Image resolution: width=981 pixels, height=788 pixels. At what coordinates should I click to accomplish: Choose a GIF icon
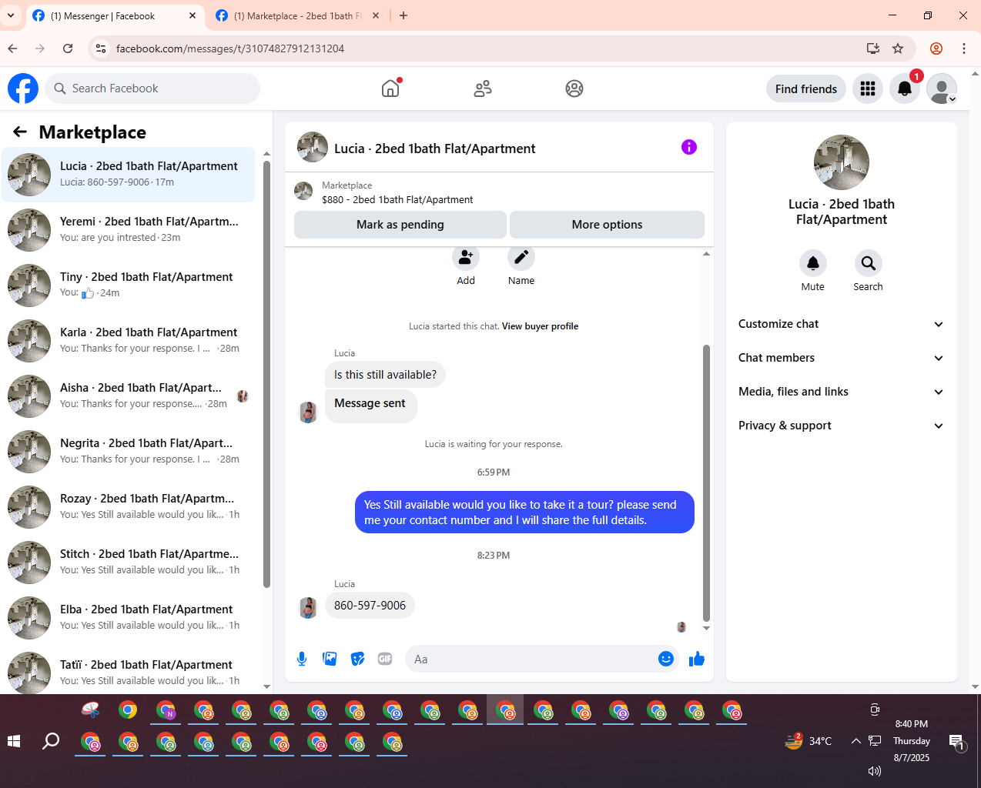[x=385, y=659]
